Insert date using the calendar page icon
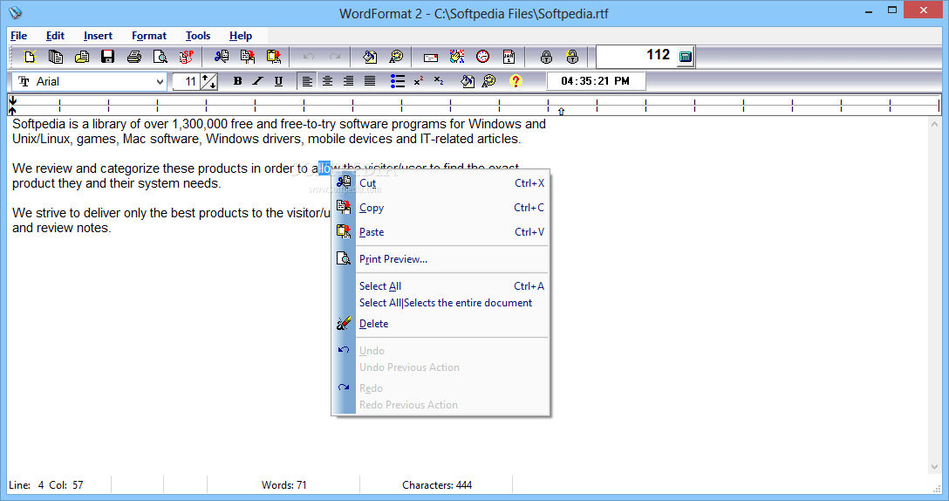 [509, 57]
